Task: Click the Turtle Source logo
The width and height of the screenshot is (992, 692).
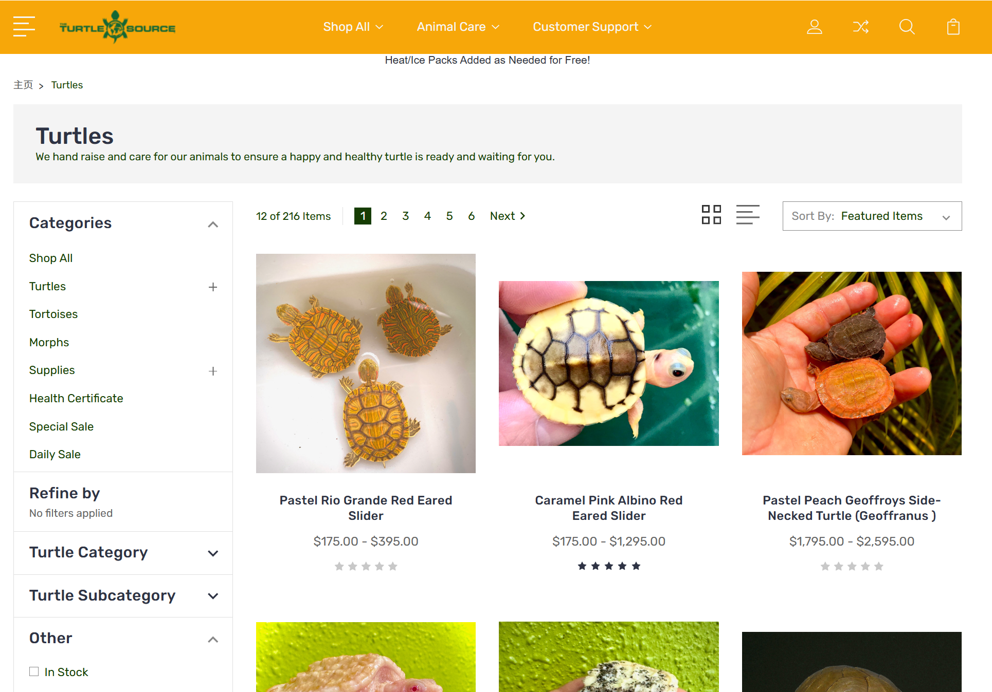Action: 117,27
